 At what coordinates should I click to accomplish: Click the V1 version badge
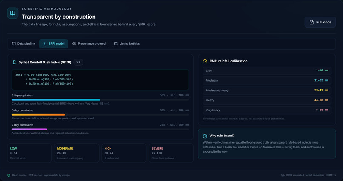(x=78, y=62)
